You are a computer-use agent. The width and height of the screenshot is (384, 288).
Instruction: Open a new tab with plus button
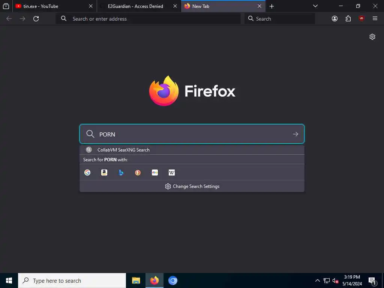tap(271, 6)
